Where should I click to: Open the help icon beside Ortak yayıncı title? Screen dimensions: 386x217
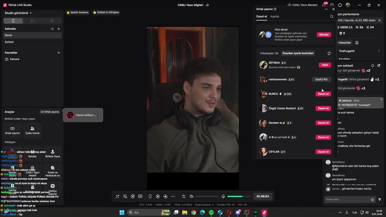point(275,9)
